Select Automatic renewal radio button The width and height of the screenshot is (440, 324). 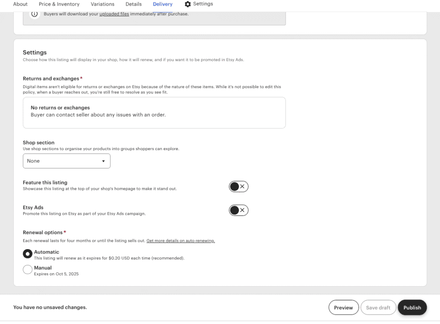click(27, 254)
